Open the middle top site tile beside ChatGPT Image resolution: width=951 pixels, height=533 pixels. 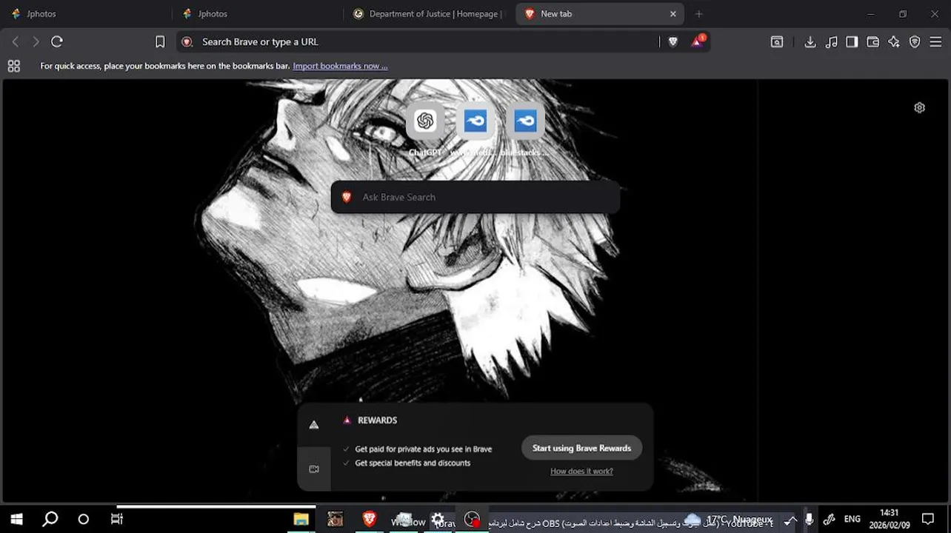pyautogui.click(x=475, y=121)
